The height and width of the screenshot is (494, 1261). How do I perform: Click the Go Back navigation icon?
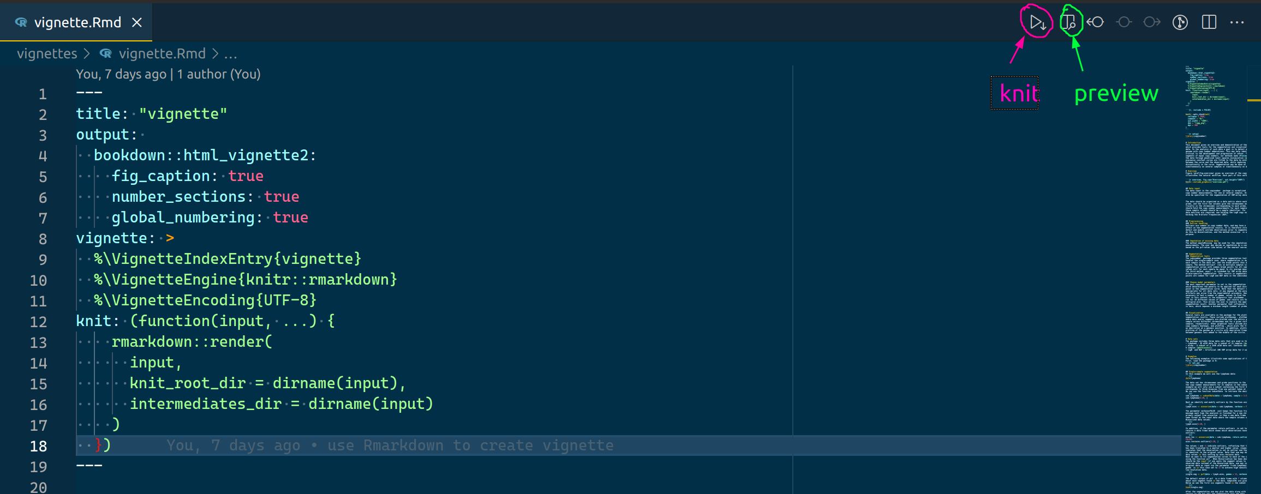tap(1096, 22)
